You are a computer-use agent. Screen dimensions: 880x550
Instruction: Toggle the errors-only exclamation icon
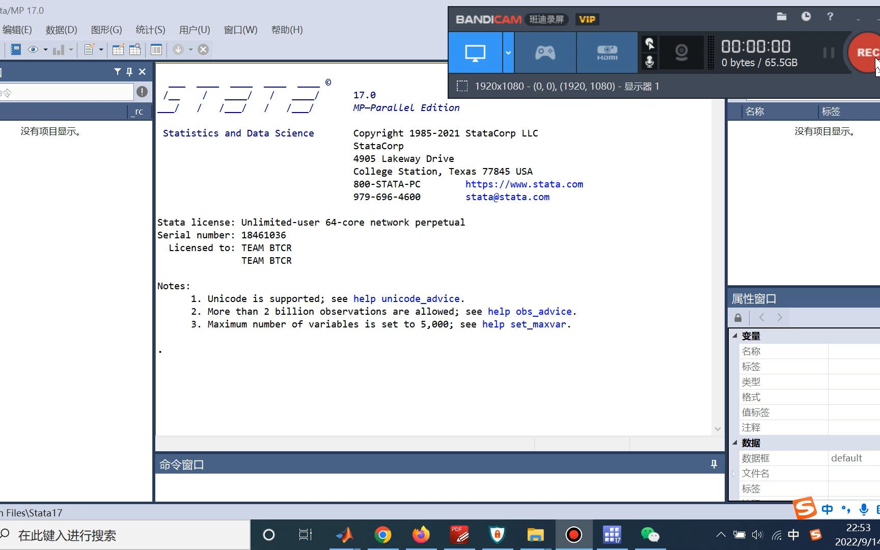tap(142, 92)
